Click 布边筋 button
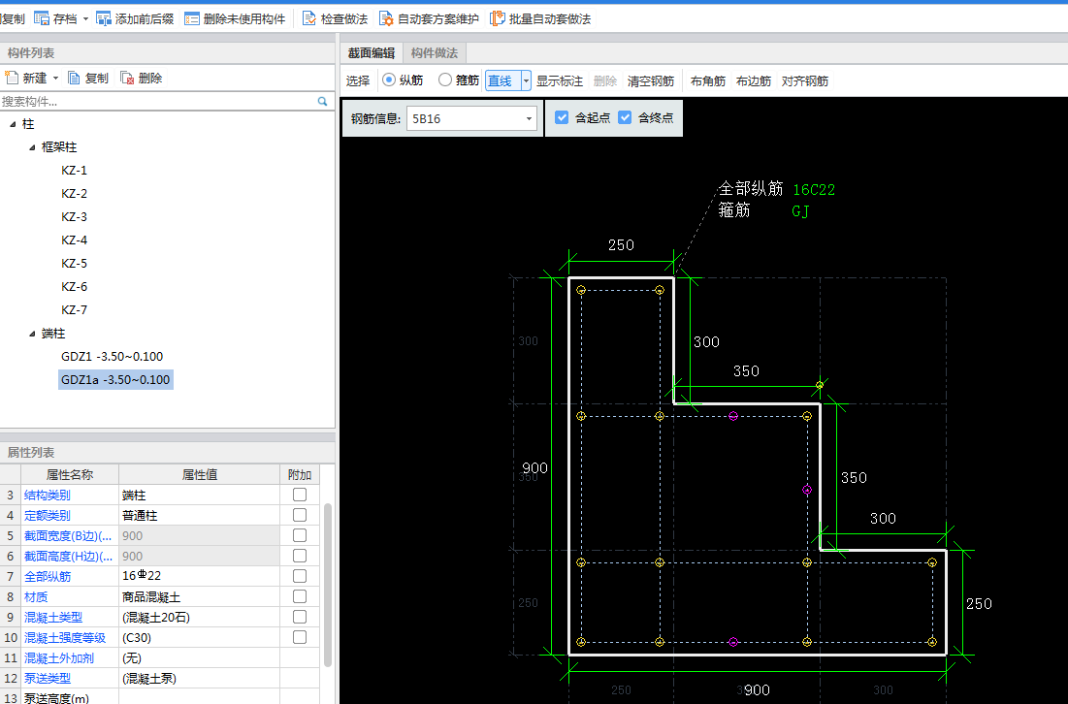 pyautogui.click(x=754, y=81)
